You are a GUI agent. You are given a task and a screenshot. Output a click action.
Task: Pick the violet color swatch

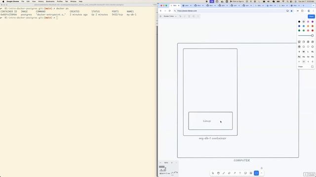pos(313,22)
